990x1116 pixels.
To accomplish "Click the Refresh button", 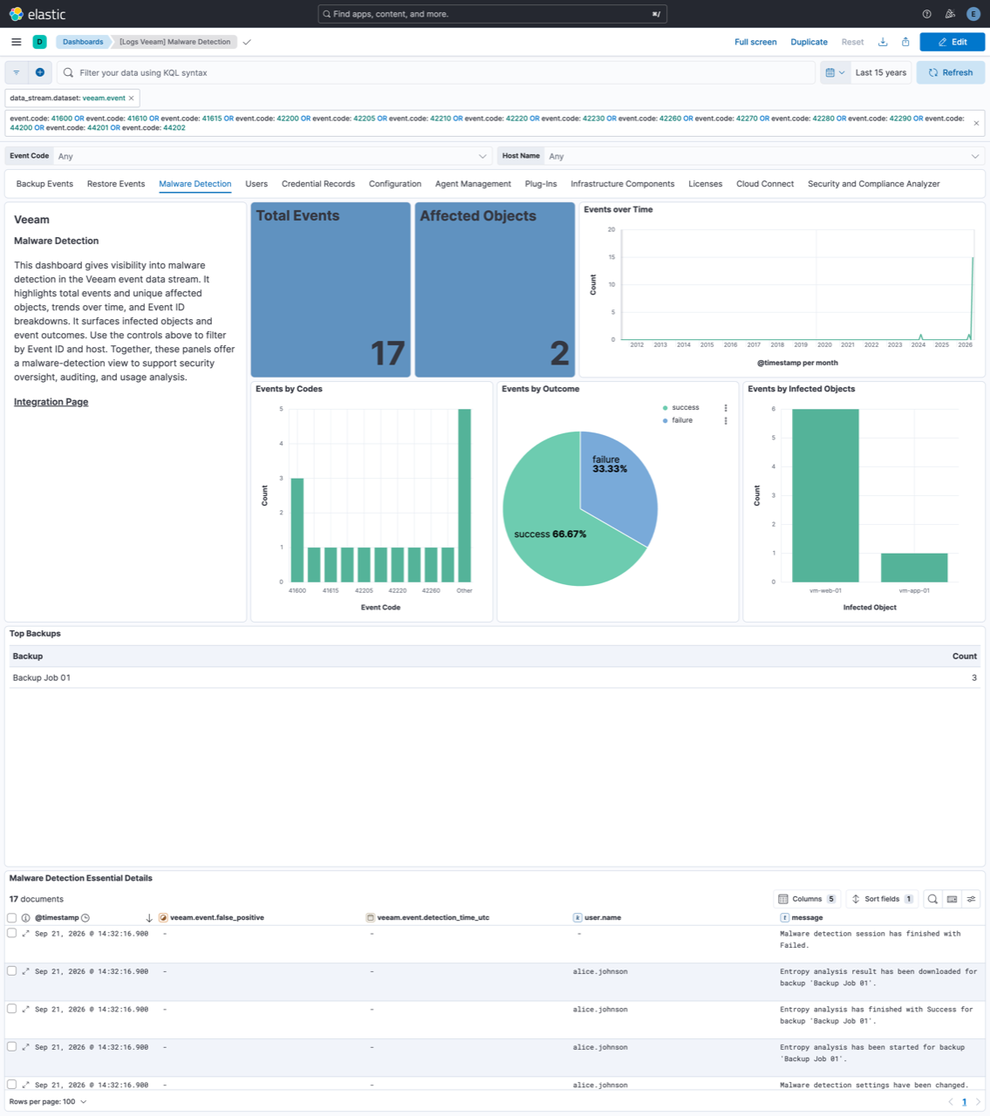I will tap(951, 72).
